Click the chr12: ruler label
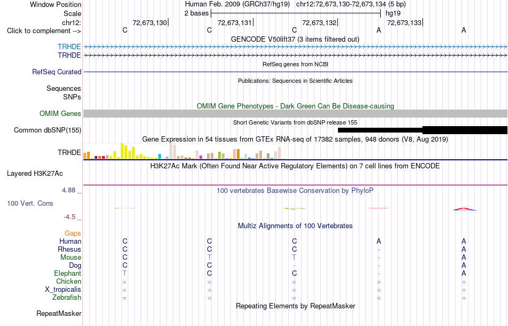This screenshot has width=508, height=326. click(x=72, y=22)
